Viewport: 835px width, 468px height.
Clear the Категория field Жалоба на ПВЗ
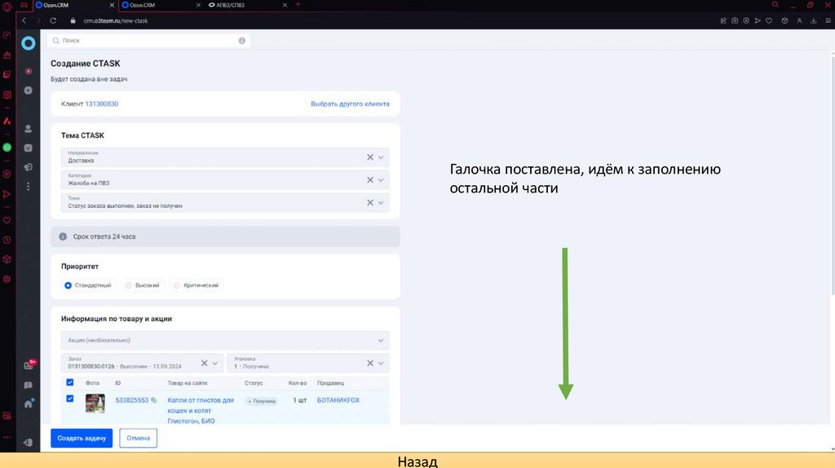click(x=370, y=180)
